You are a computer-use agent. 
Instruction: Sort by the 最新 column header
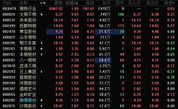coord(58,3)
